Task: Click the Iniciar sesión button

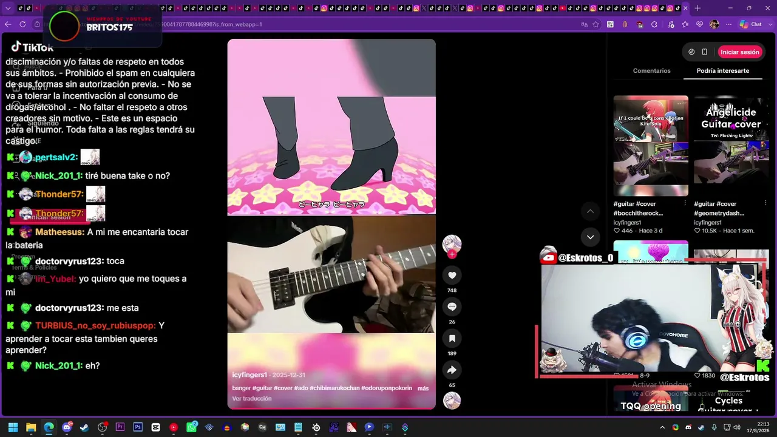Action: 740,52
